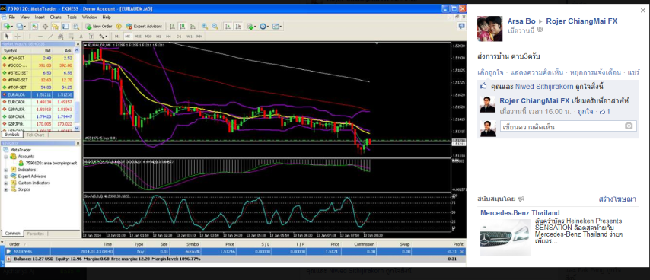
Task: Switch to the Tick Chart tab
Action: 35,135
